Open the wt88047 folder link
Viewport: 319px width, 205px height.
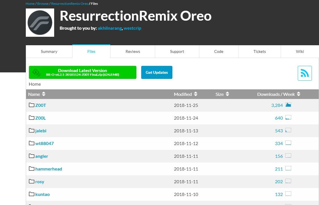coord(45,144)
